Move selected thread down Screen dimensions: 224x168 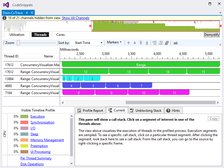point(135,43)
